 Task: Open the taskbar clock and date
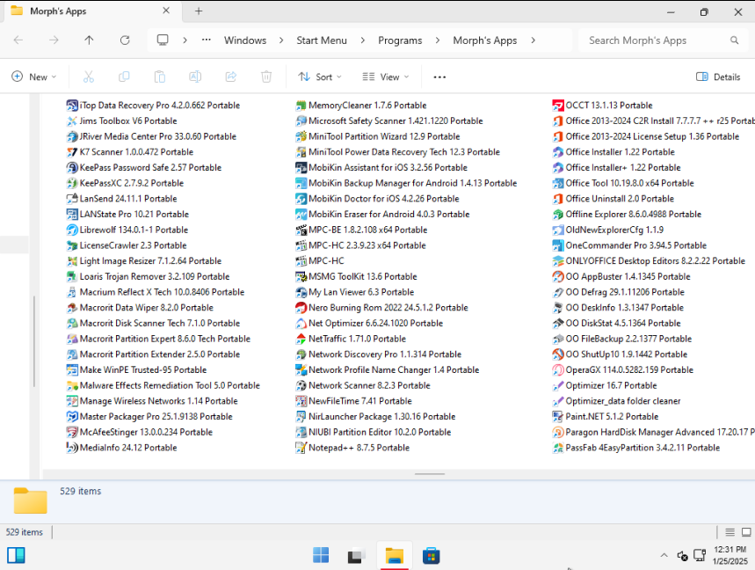tap(730, 555)
